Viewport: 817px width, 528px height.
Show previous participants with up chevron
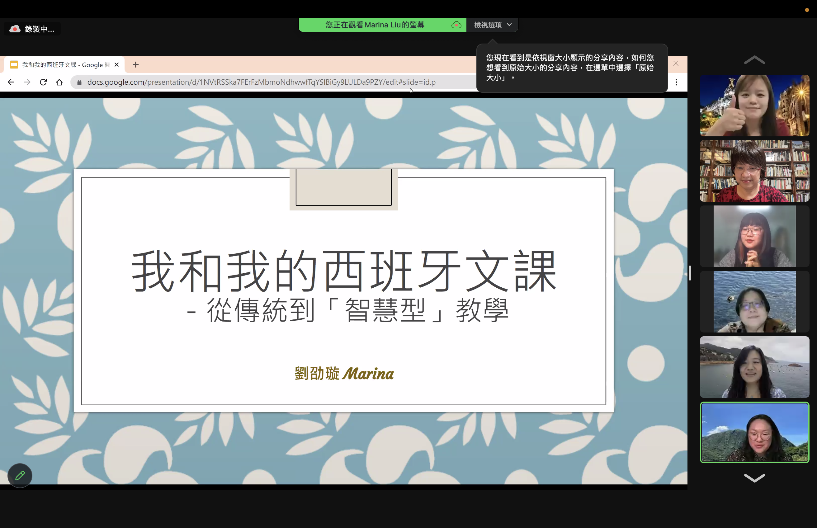754,60
